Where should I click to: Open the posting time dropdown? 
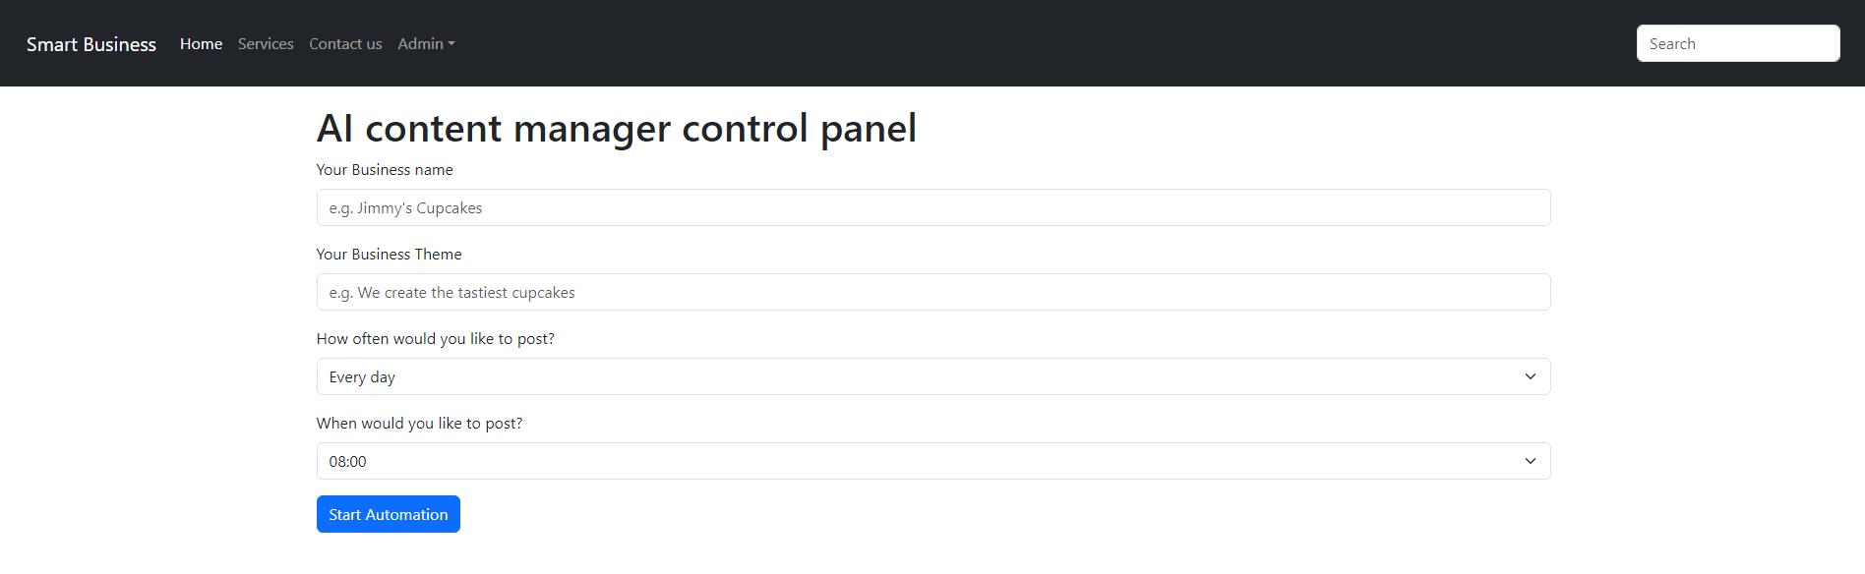point(932,460)
